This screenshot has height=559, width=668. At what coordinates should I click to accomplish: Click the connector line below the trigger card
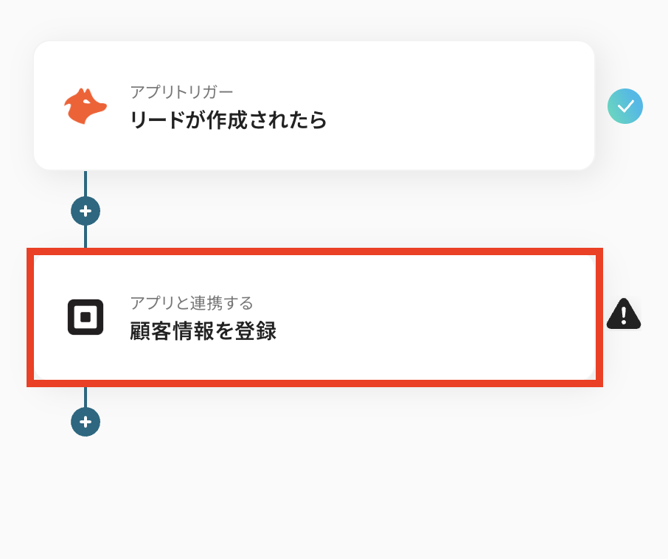(86, 184)
